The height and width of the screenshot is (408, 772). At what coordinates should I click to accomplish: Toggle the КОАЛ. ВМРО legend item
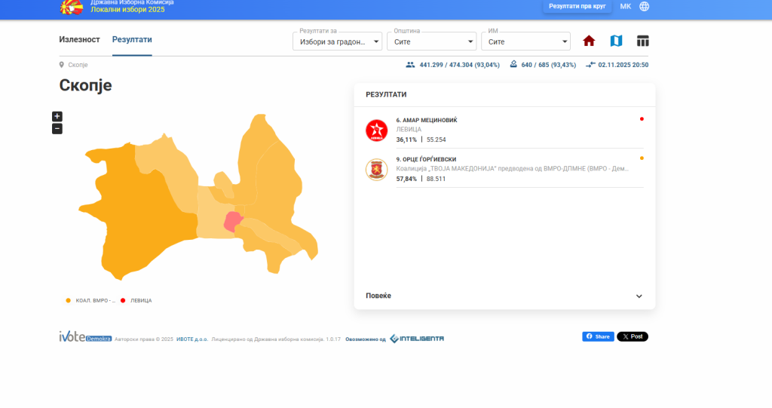pos(90,300)
